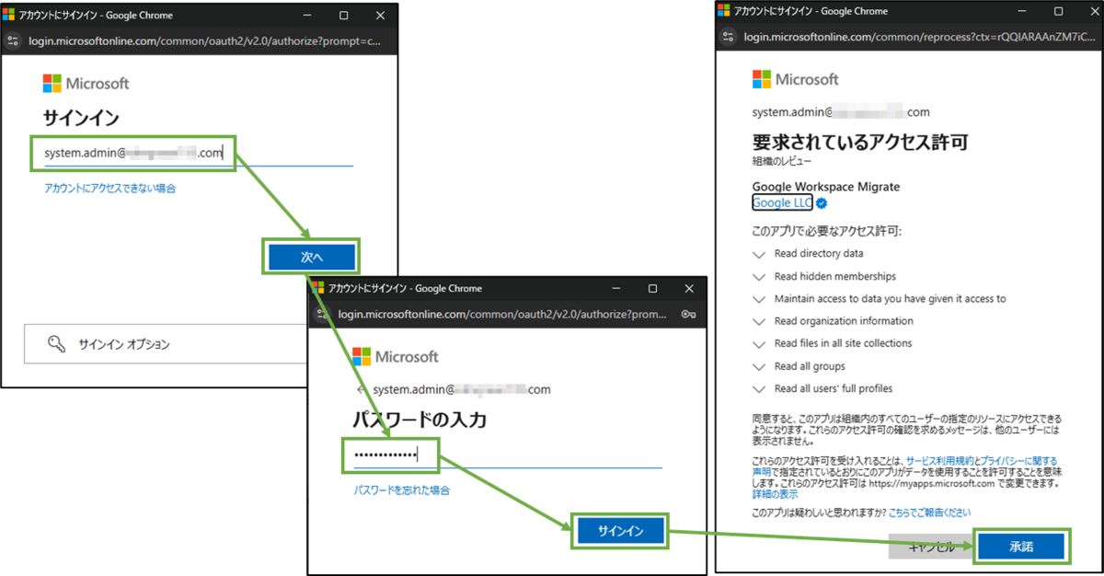The height and width of the screenshot is (576, 1104).
Task: Expand the Read directory data permission
Action: [759, 254]
